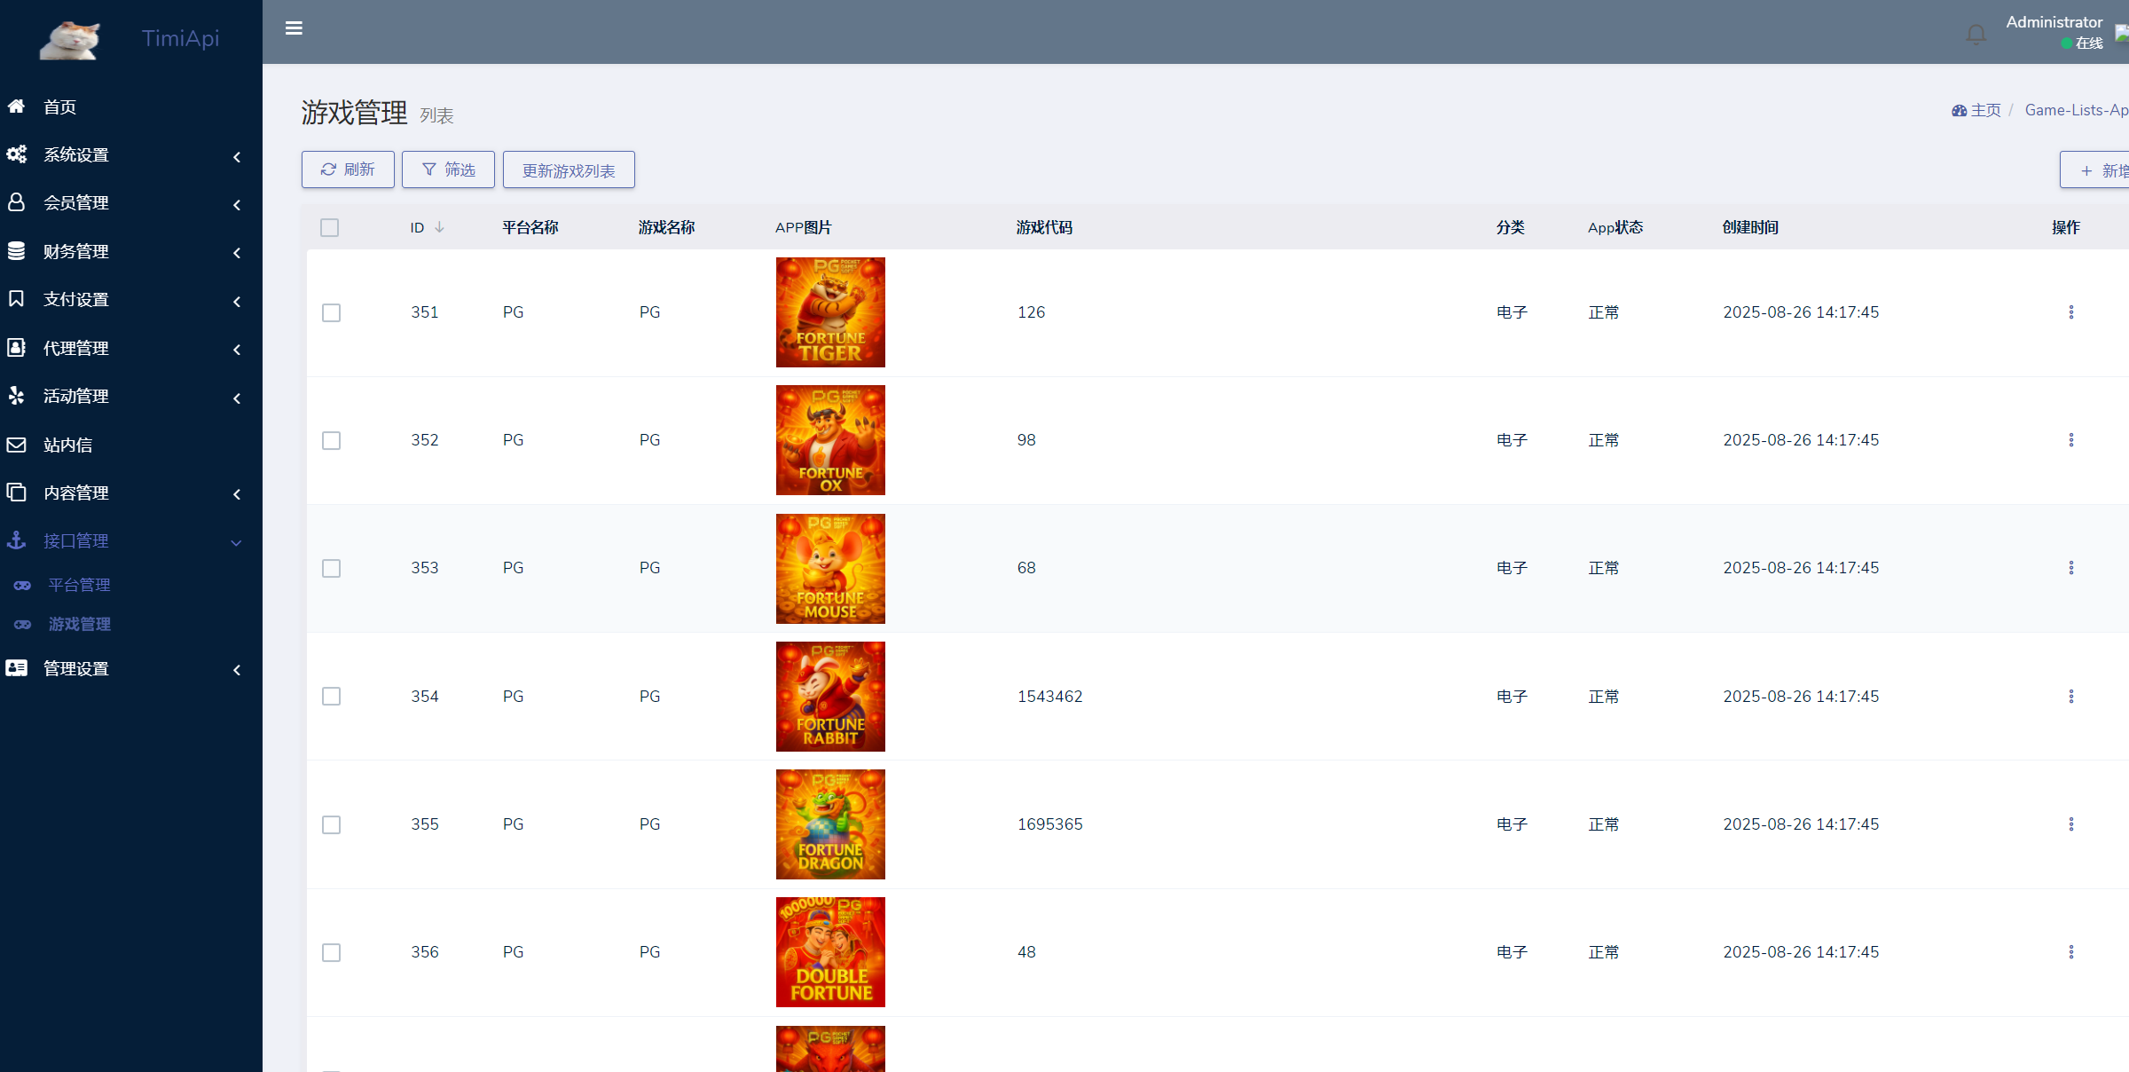Screen dimensions: 2129x1072
Task: Open the 筛选 filter button
Action: [x=449, y=169]
